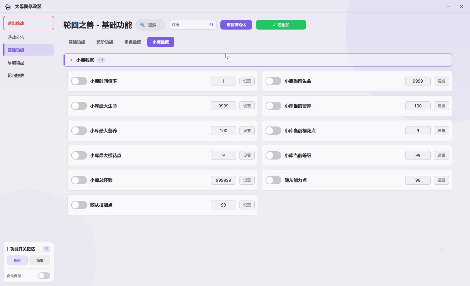Enable 小库最大营养 switch
Screen dimensions: 470x286
tap(79, 131)
